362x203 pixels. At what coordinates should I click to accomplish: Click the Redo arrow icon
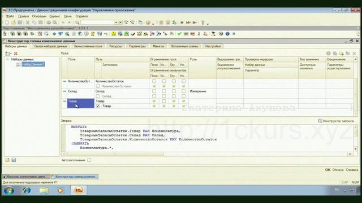pos(69,23)
